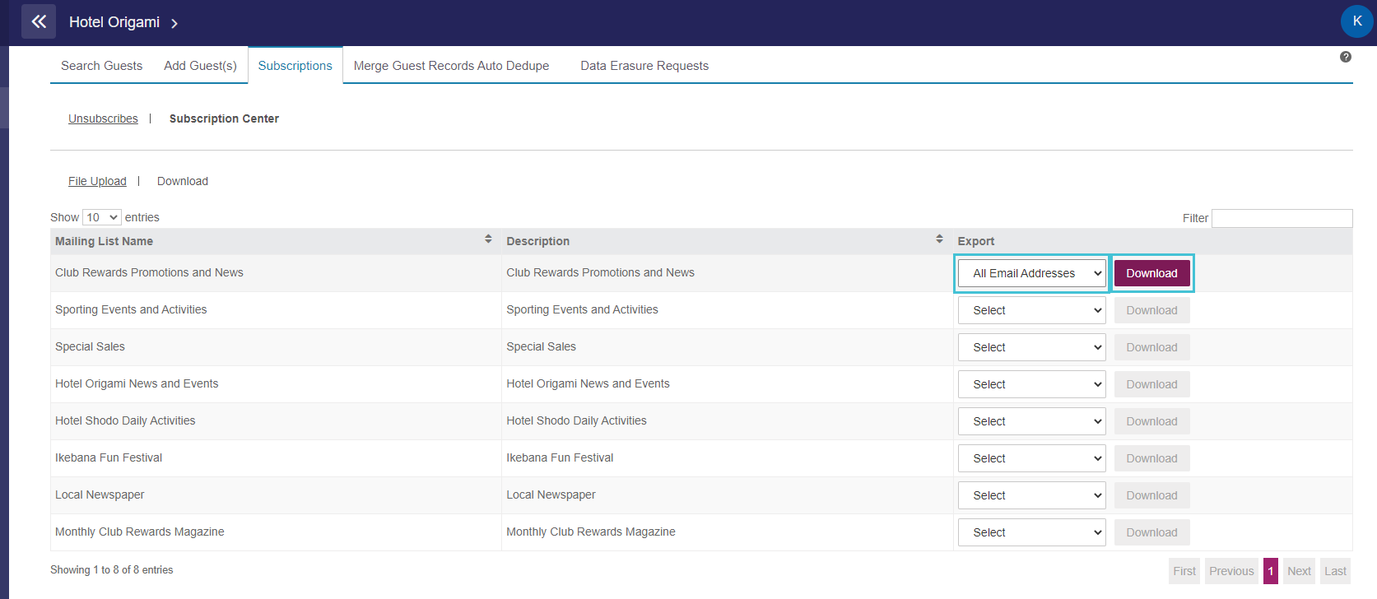
Task: Go to First page of results
Action: pos(1184,571)
